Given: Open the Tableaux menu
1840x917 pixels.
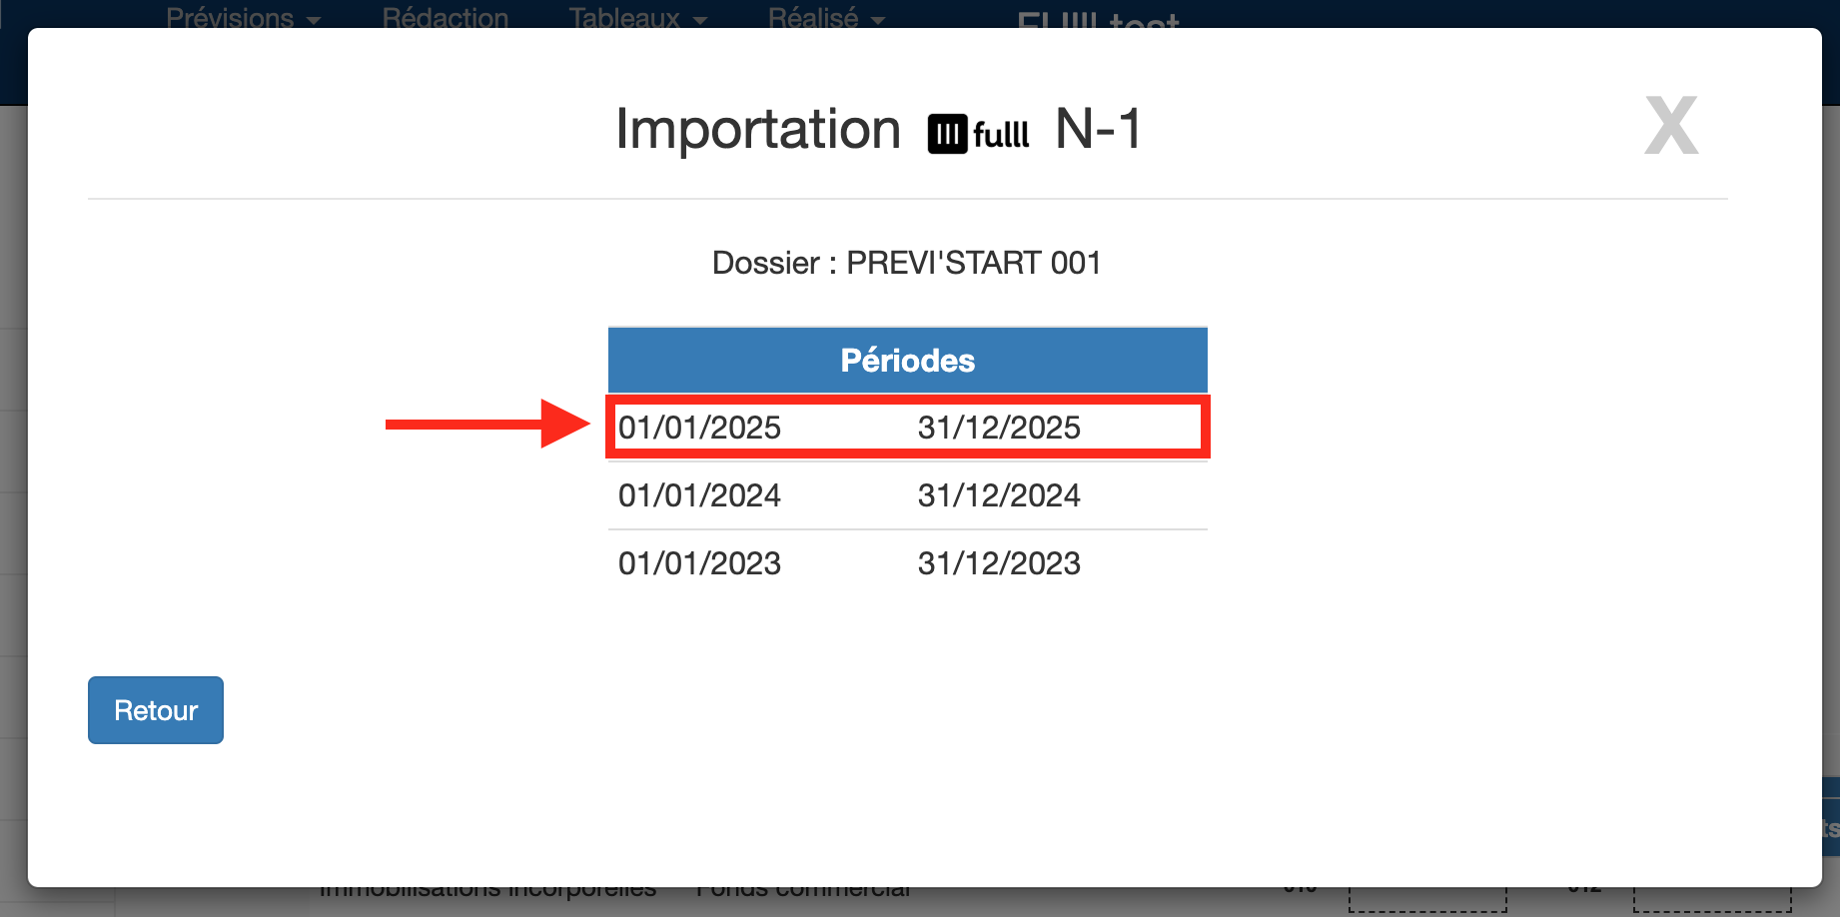Looking at the screenshot, I should 625,17.
